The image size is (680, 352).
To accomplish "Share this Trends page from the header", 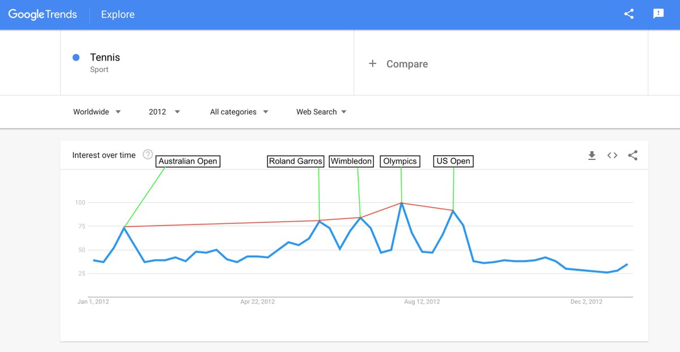I will coord(628,14).
